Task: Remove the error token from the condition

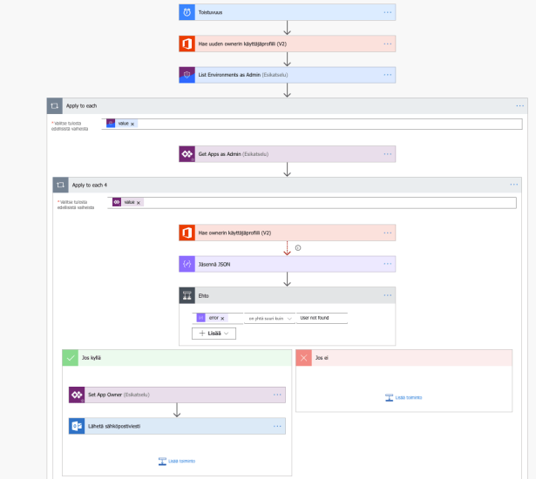Action: click(x=222, y=319)
